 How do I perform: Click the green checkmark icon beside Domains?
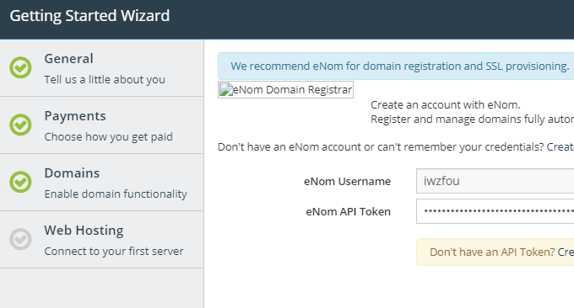20,182
